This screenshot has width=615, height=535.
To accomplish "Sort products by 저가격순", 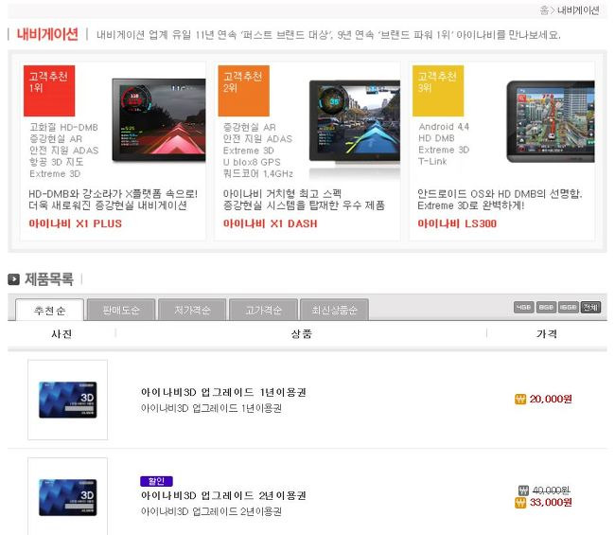I will pos(192,310).
